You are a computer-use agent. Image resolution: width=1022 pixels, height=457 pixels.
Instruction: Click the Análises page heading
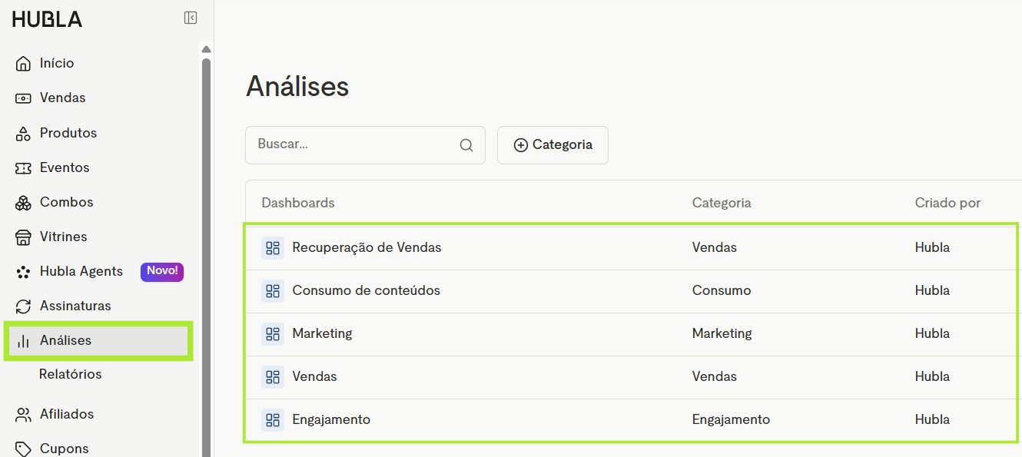(297, 86)
